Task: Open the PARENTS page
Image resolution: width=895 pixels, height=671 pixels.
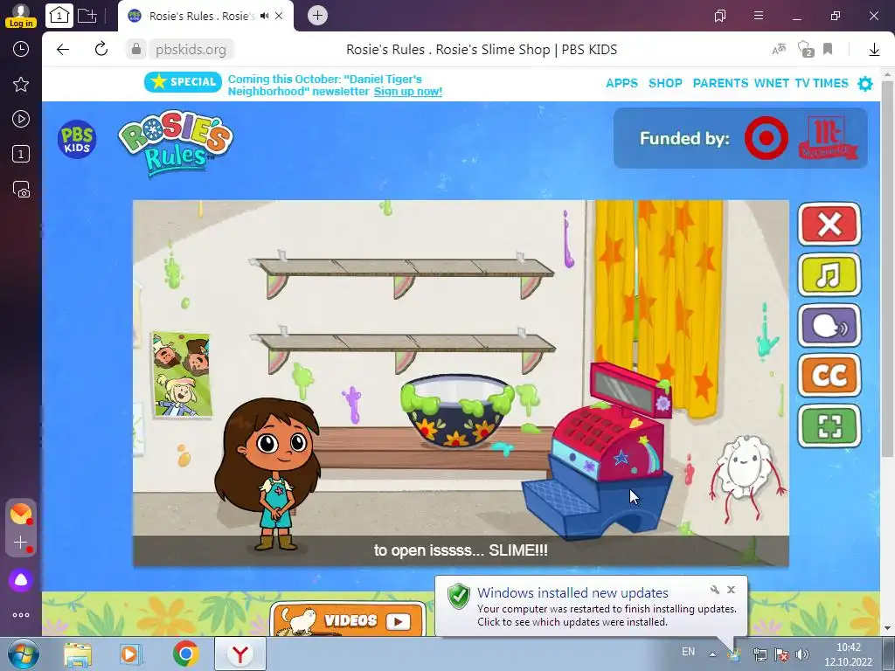Action: tap(720, 83)
